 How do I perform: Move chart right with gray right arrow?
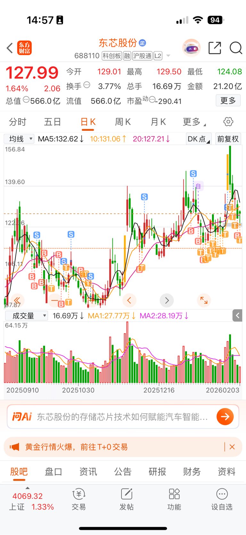pos(167,300)
